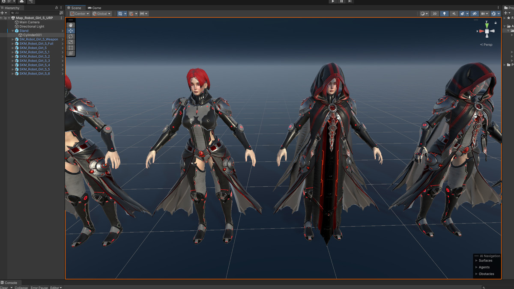Click the Y axis on scene gizmo

[487, 25]
